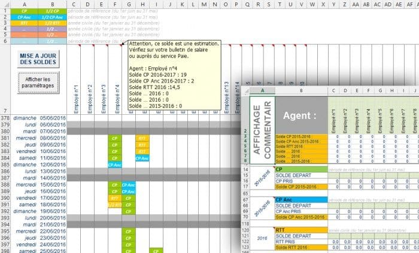Viewport: 419px width, 253px height.
Task: Select row 65 header in the inset sheet
Action: (x=245, y=193)
